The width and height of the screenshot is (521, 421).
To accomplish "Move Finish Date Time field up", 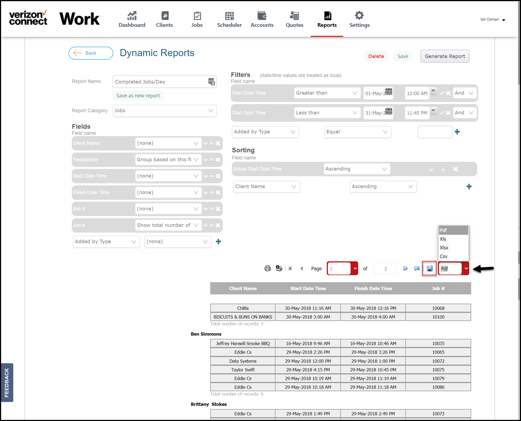I will [212, 192].
